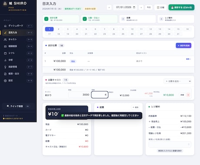Open the blue edit link dropdown on ¥100,000 slip row
Viewport: 200px width, 165px height.
[x=188, y=59]
